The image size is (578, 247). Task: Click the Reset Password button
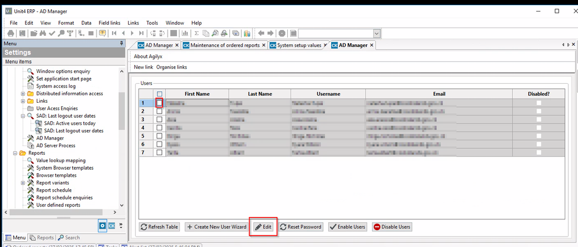(301, 227)
